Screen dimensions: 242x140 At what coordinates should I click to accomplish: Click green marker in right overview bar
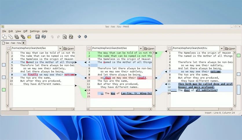coord(239,55)
